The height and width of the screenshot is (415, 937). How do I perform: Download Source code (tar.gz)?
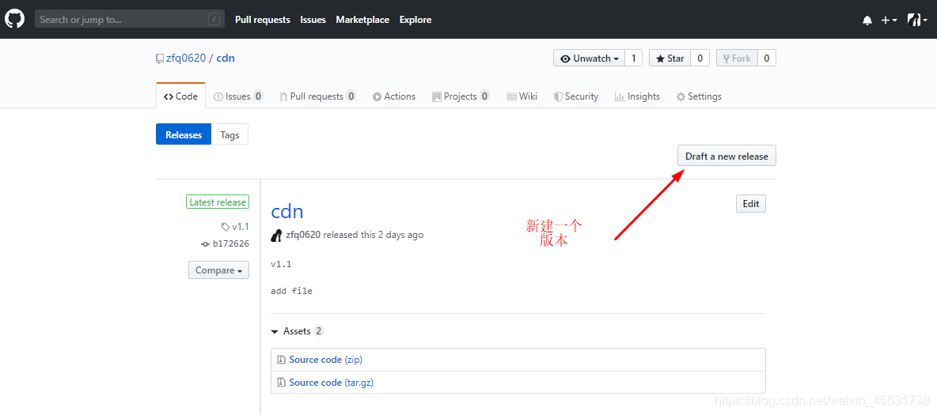[x=331, y=382]
